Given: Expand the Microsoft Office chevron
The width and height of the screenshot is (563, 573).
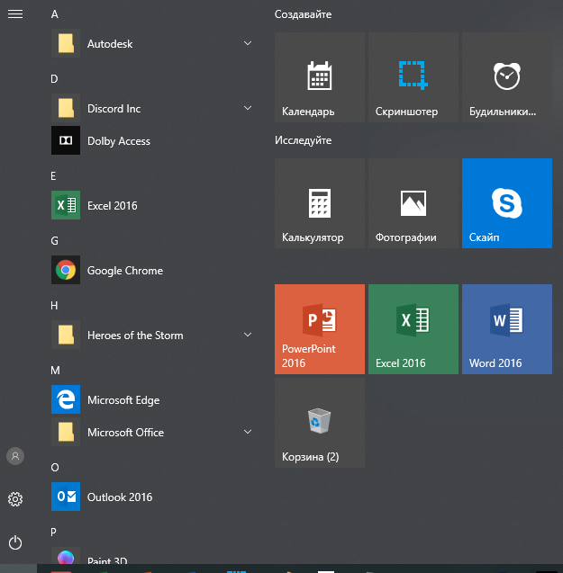Looking at the screenshot, I should (248, 432).
